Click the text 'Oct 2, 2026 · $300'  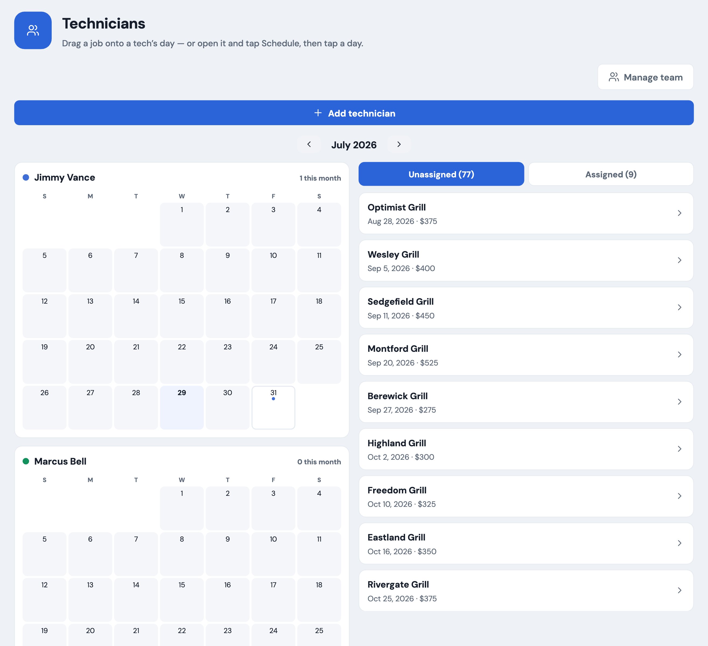pyautogui.click(x=401, y=457)
